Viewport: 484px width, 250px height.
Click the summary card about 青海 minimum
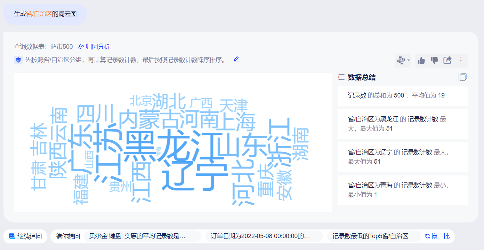pyautogui.click(x=403, y=190)
